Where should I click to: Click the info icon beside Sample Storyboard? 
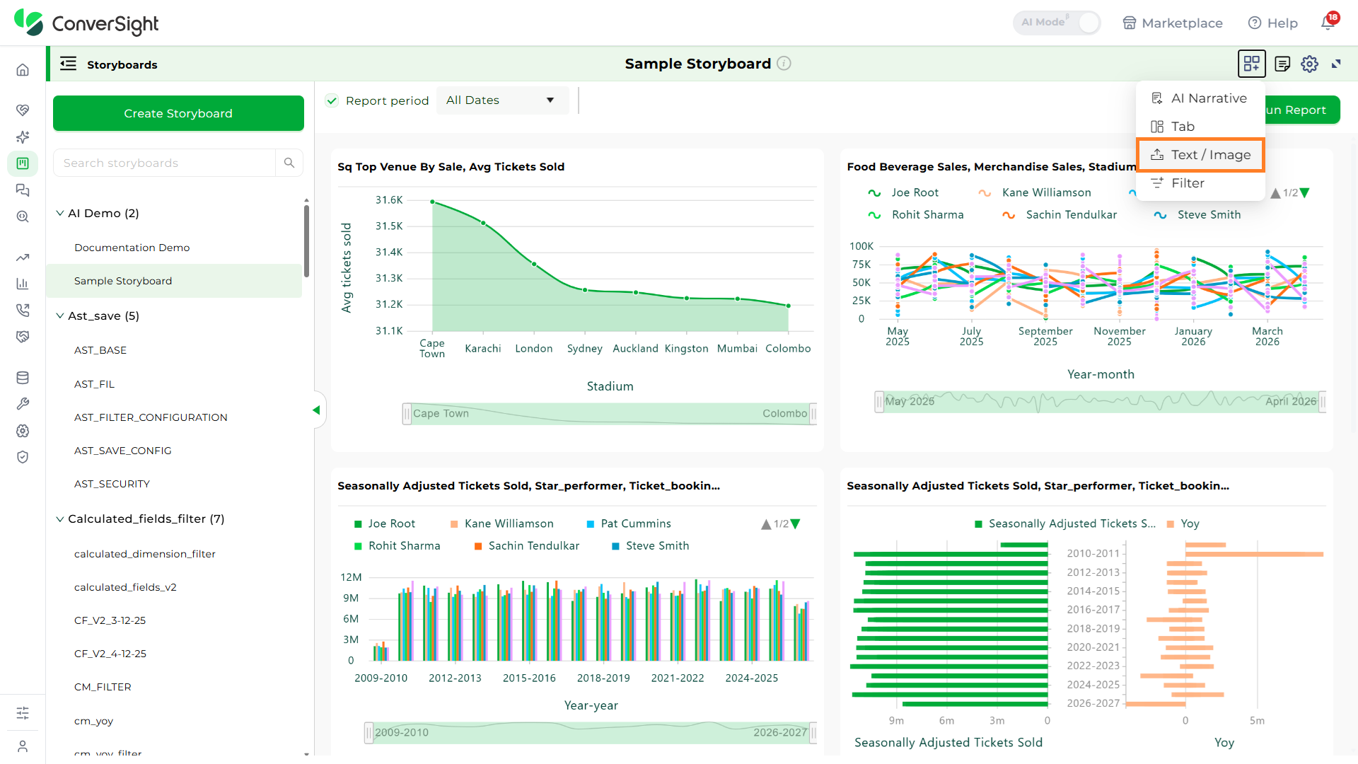[x=784, y=63]
